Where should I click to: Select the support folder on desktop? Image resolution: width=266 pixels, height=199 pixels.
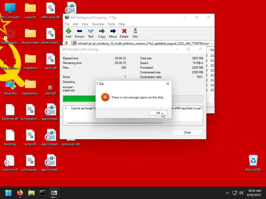pos(30,11)
